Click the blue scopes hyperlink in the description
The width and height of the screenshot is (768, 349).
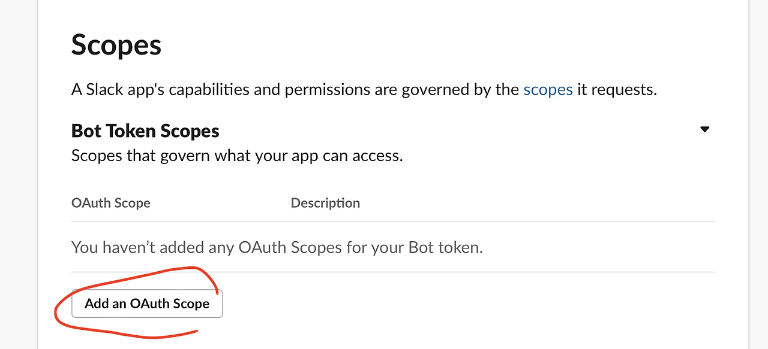[547, 89]
